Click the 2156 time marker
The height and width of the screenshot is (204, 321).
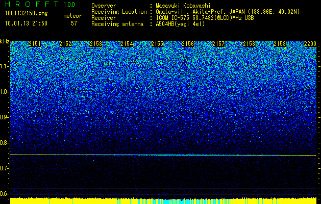(x=188, y=44)
